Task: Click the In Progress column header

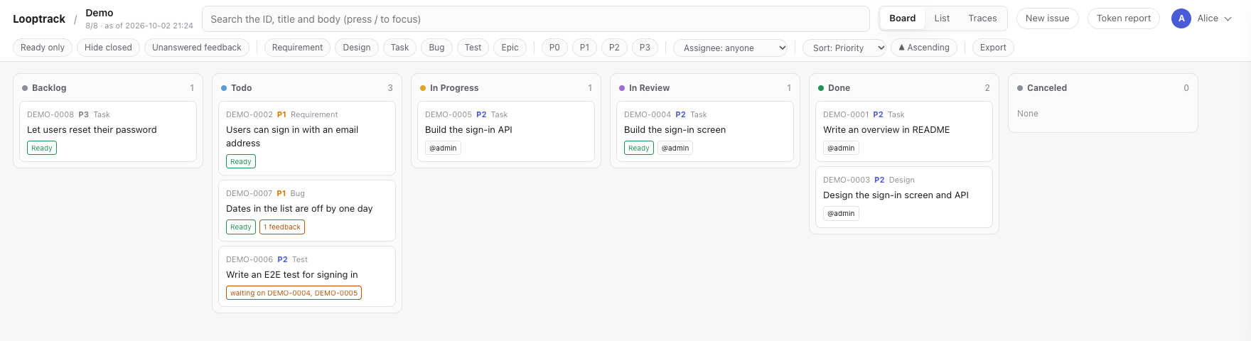Action: point(506,88)
